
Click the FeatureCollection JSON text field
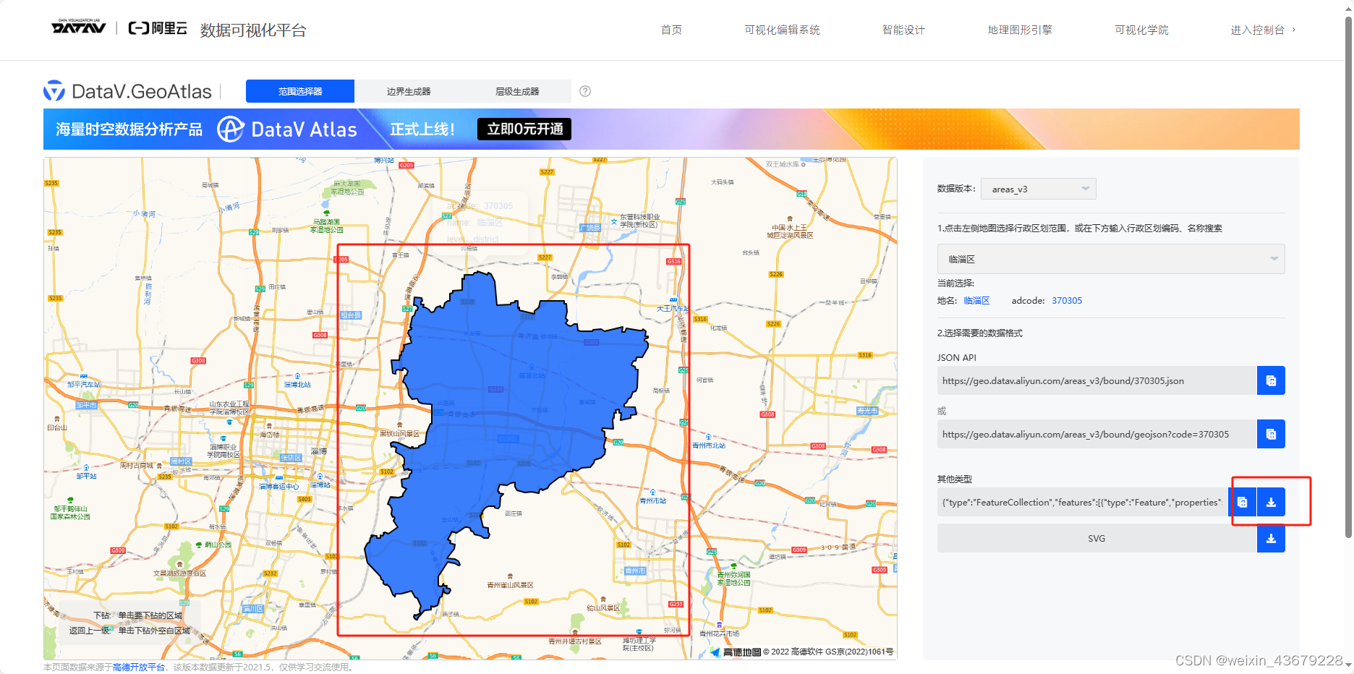coord(1082,502)
